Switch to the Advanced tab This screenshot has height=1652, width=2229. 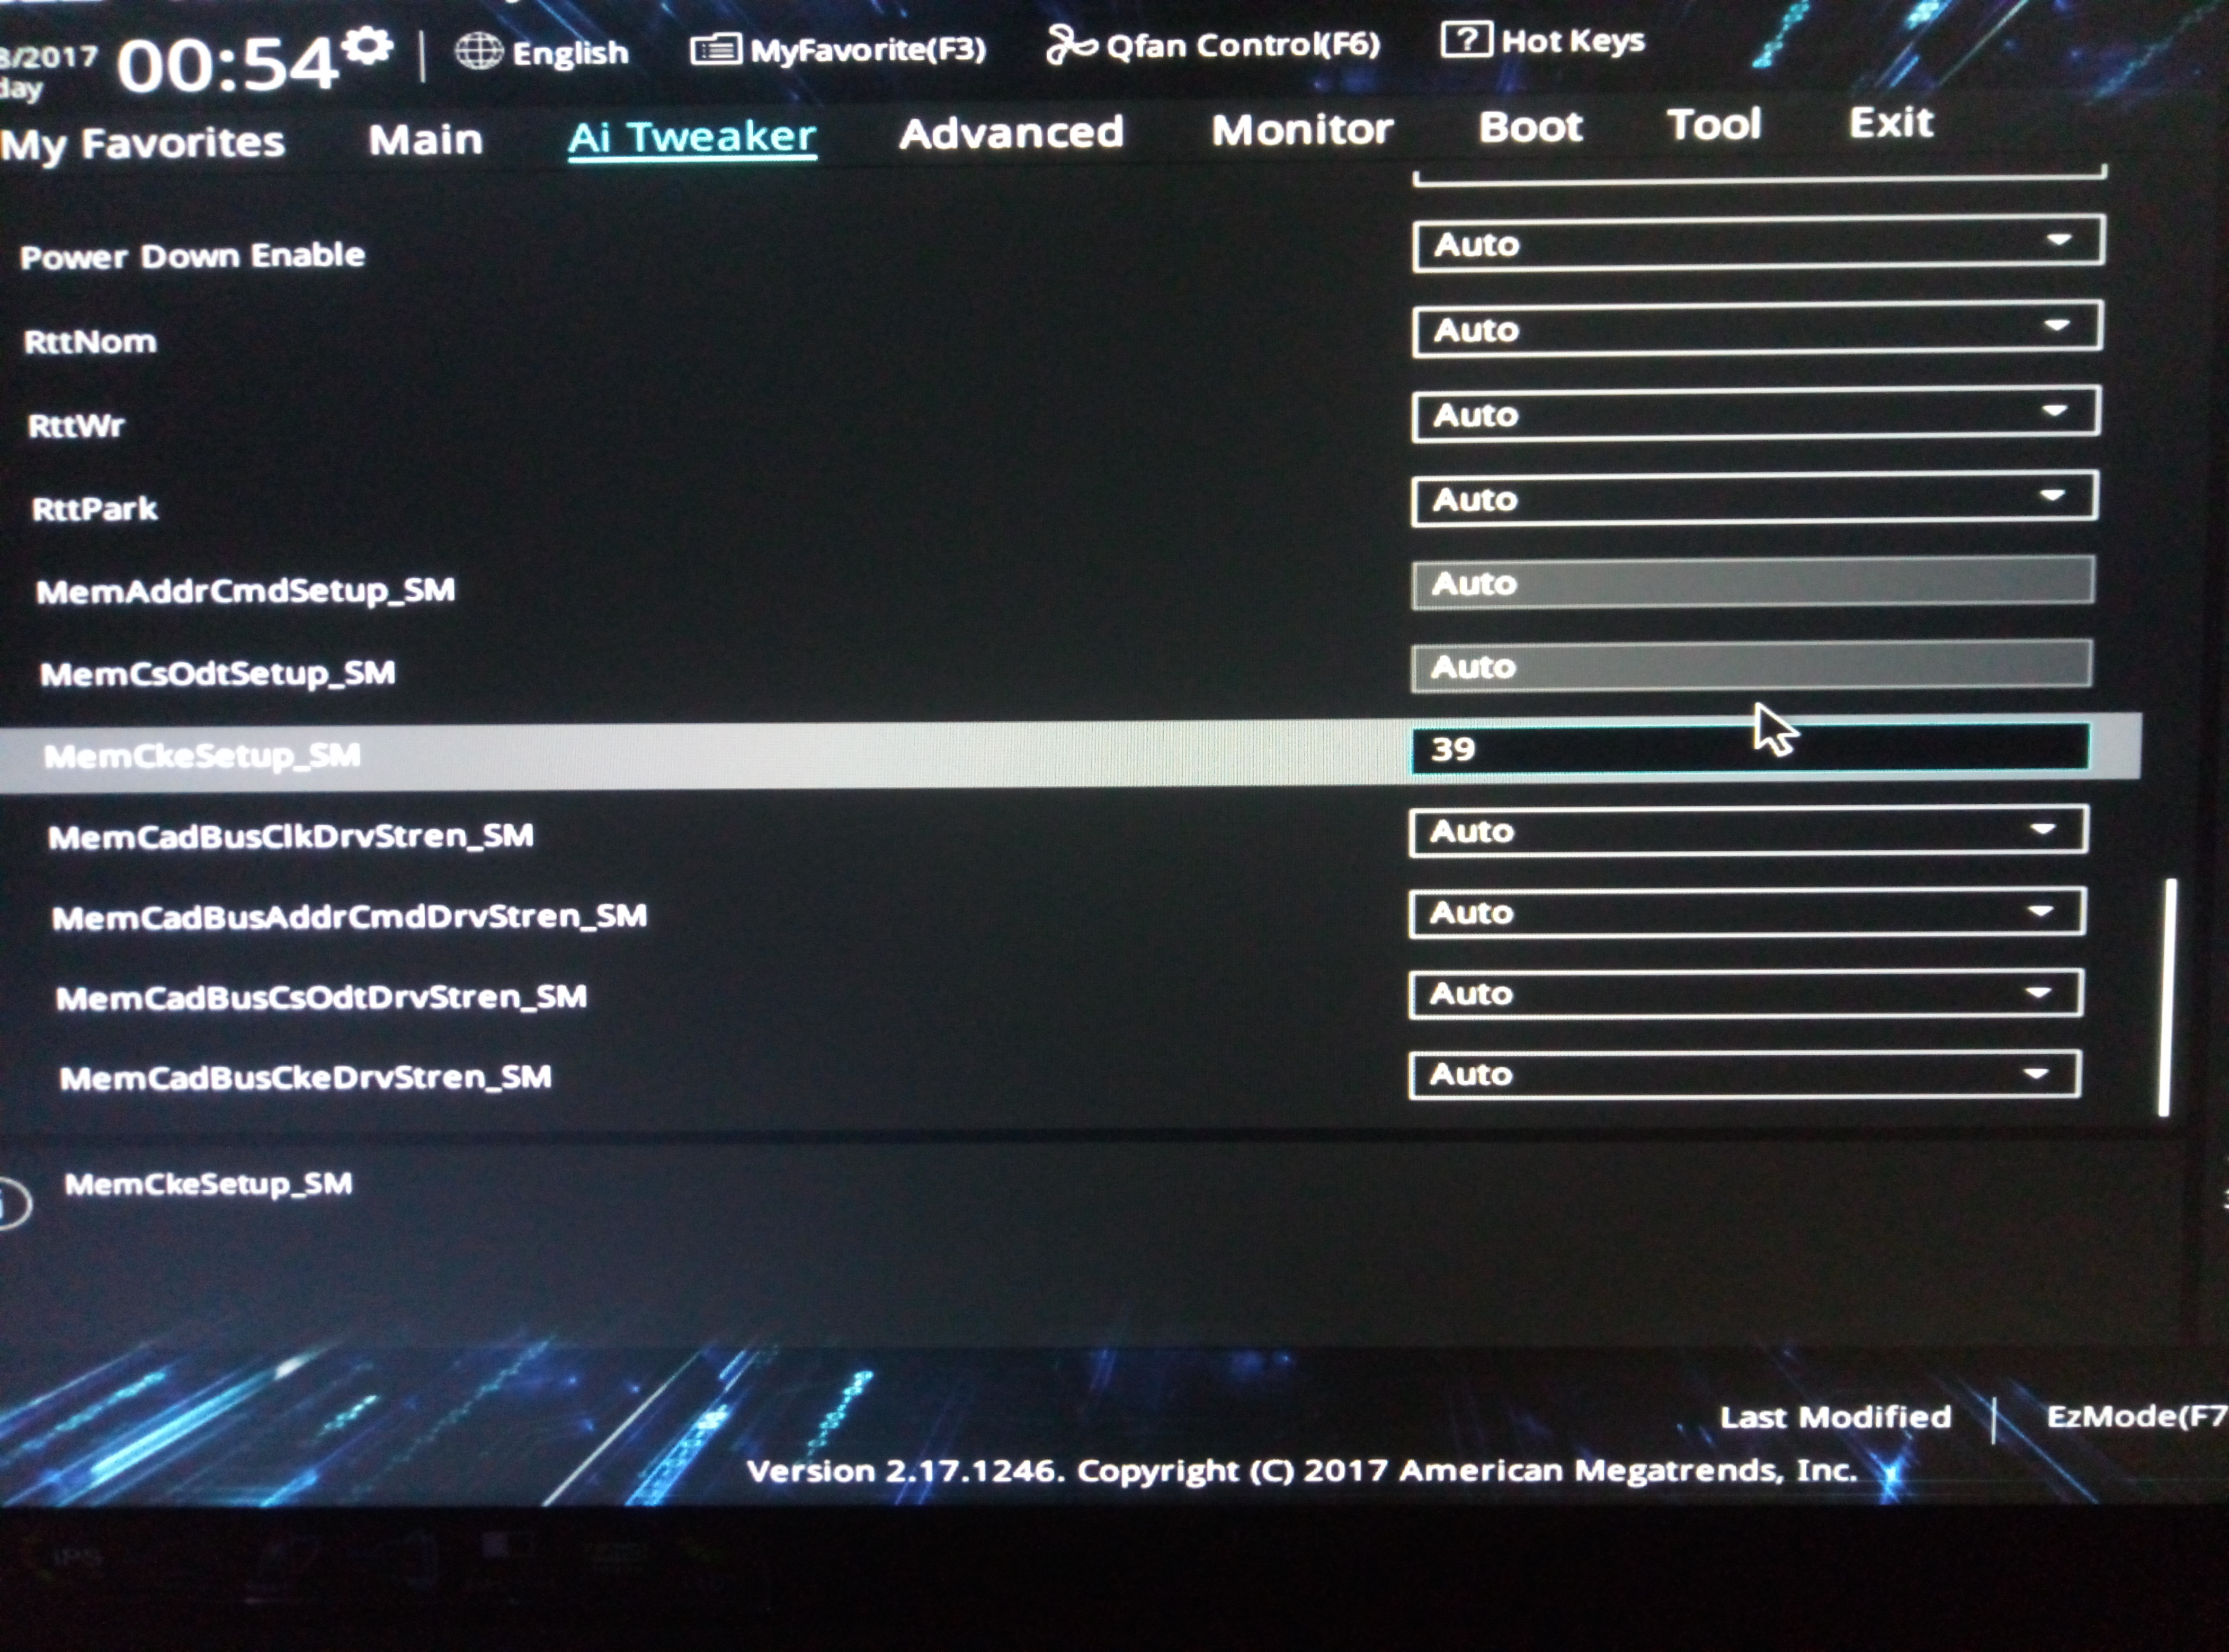(1011, 133)
